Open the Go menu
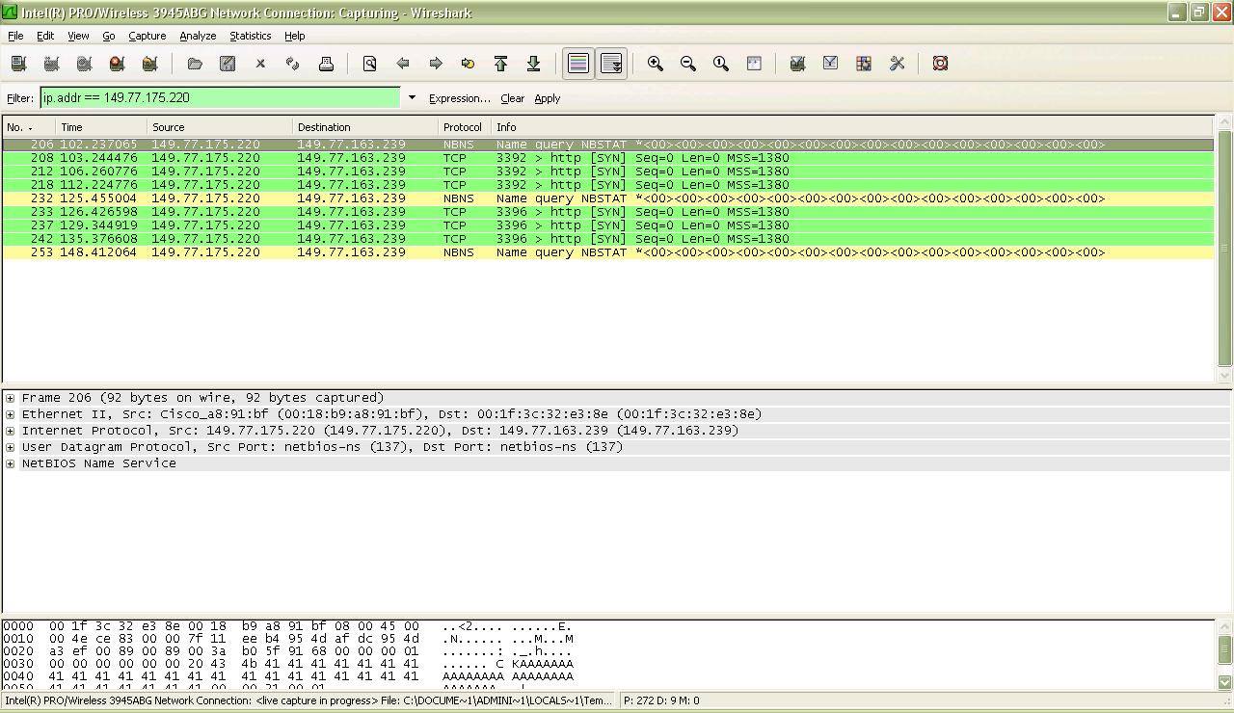1234x713 pixels. (109, 36)
